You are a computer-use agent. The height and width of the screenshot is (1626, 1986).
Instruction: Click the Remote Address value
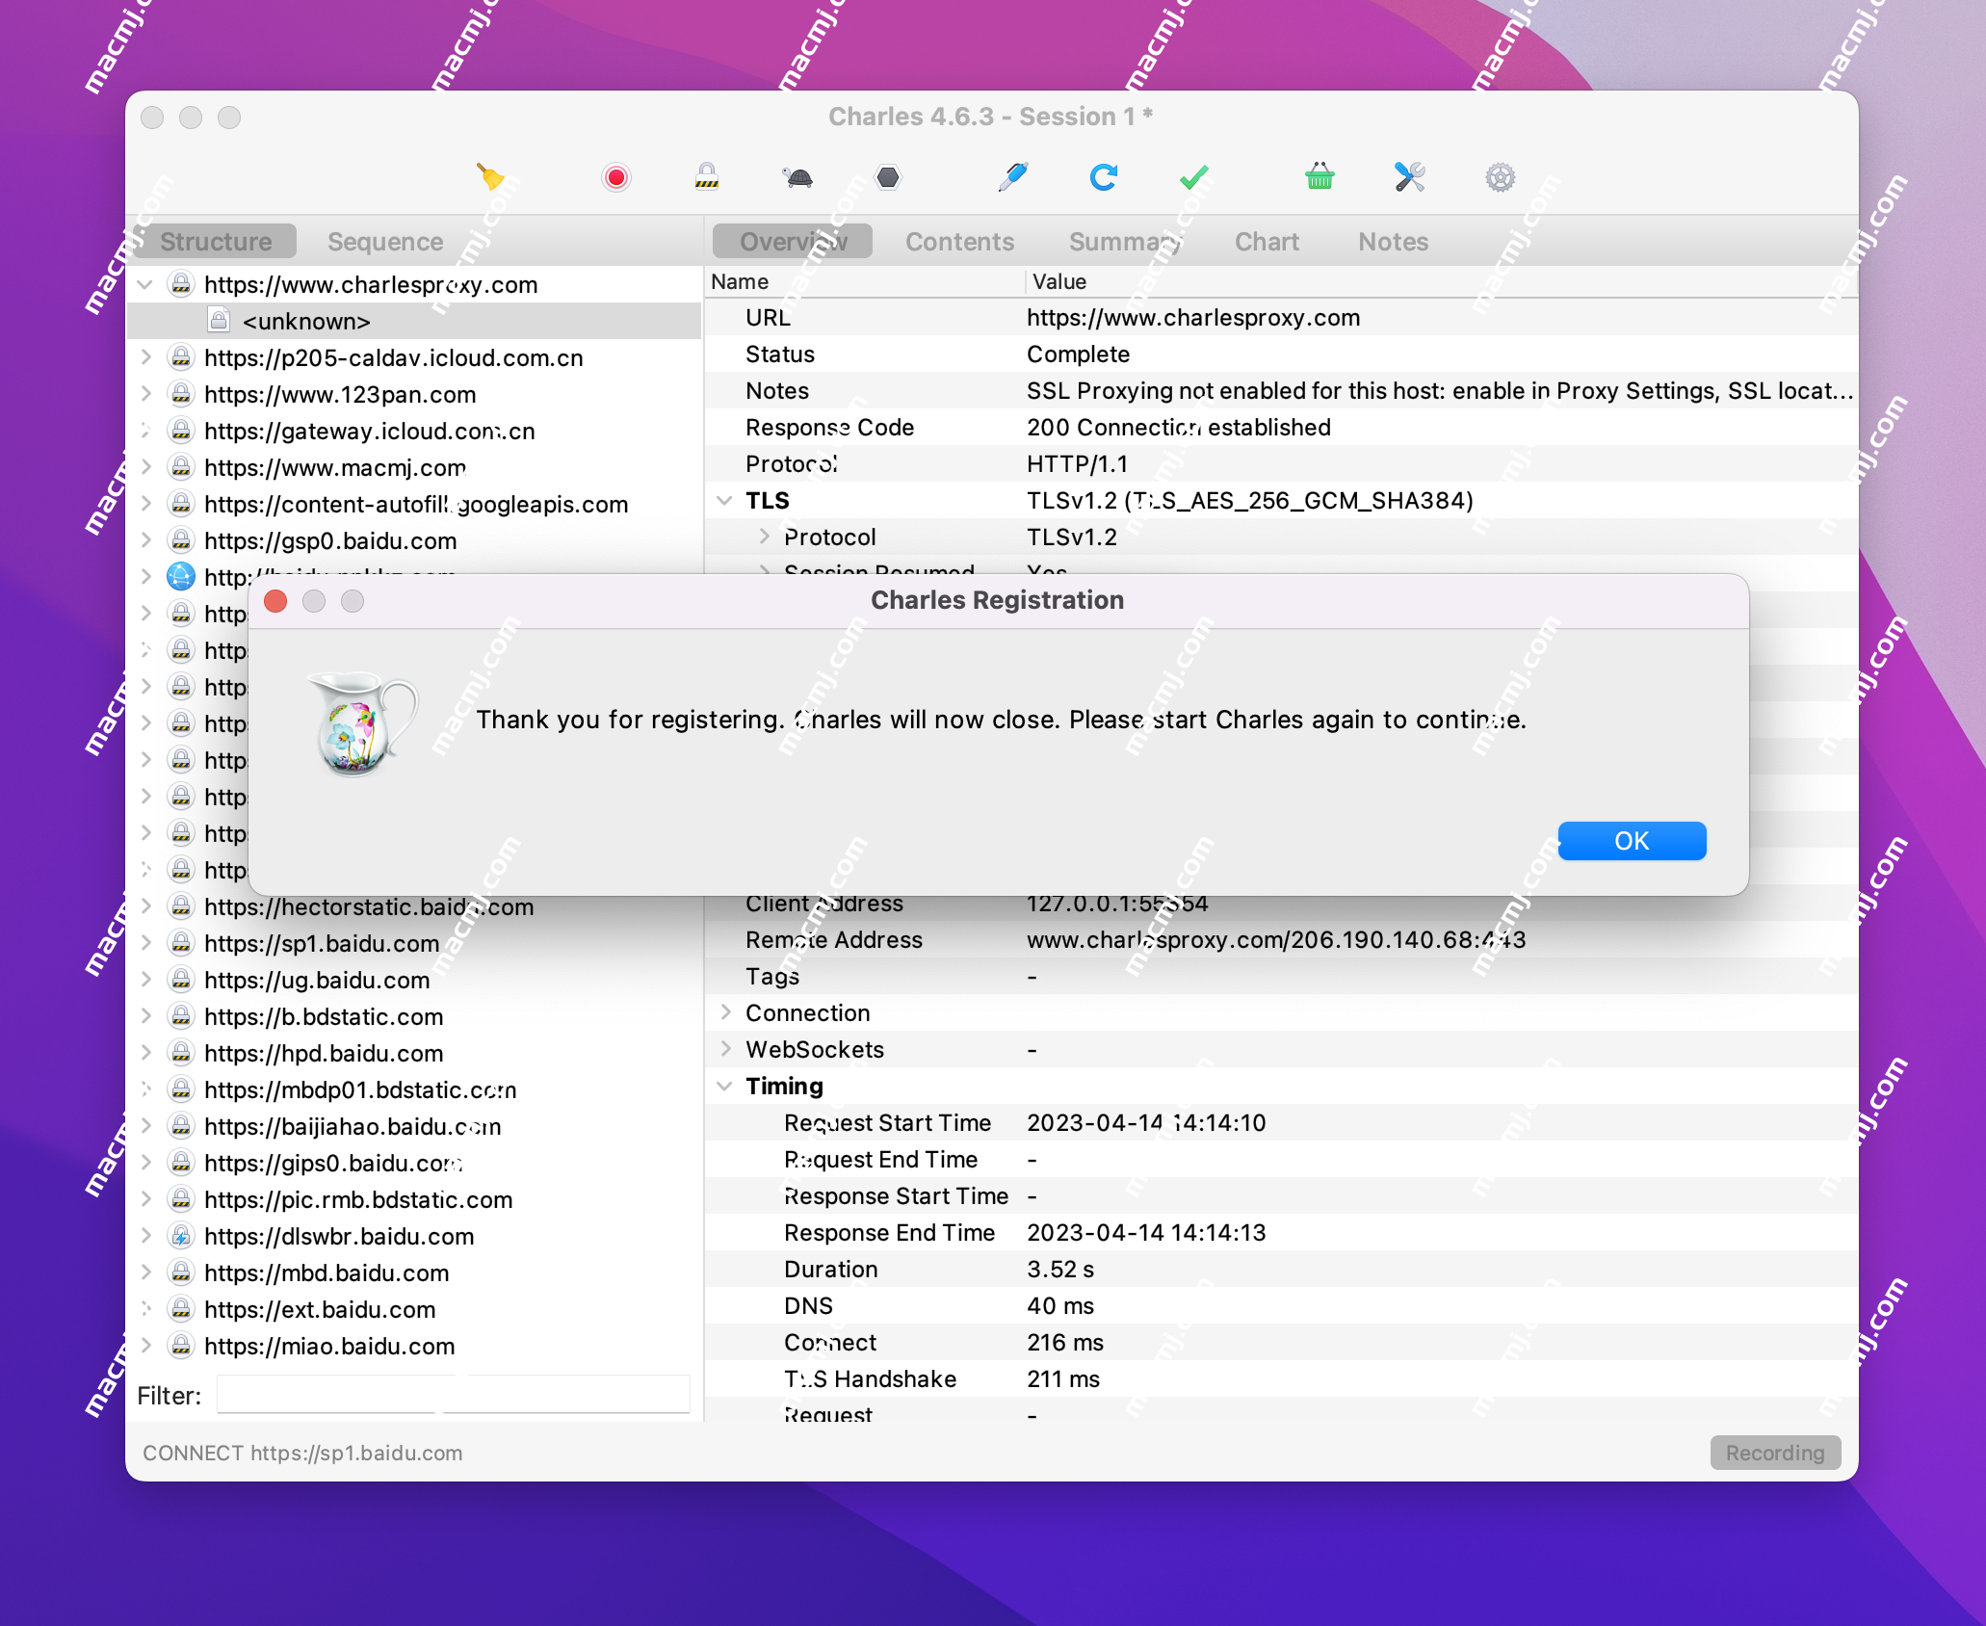click(1276, 939)
